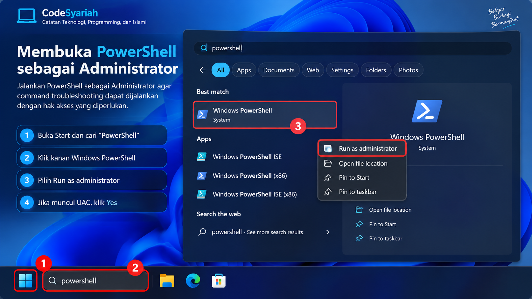Click the pin icon beside context menu Pin to taskbar
Viewport: 532px width, 299px height.
328,192
